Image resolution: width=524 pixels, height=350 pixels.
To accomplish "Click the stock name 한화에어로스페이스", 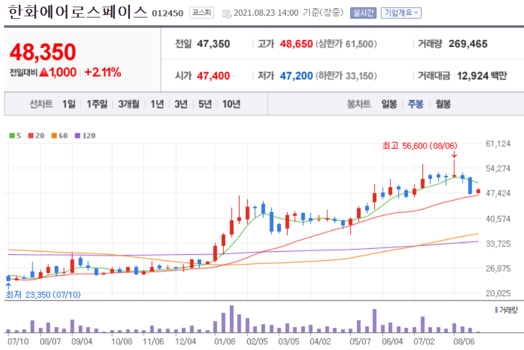I will pos(78,12).
